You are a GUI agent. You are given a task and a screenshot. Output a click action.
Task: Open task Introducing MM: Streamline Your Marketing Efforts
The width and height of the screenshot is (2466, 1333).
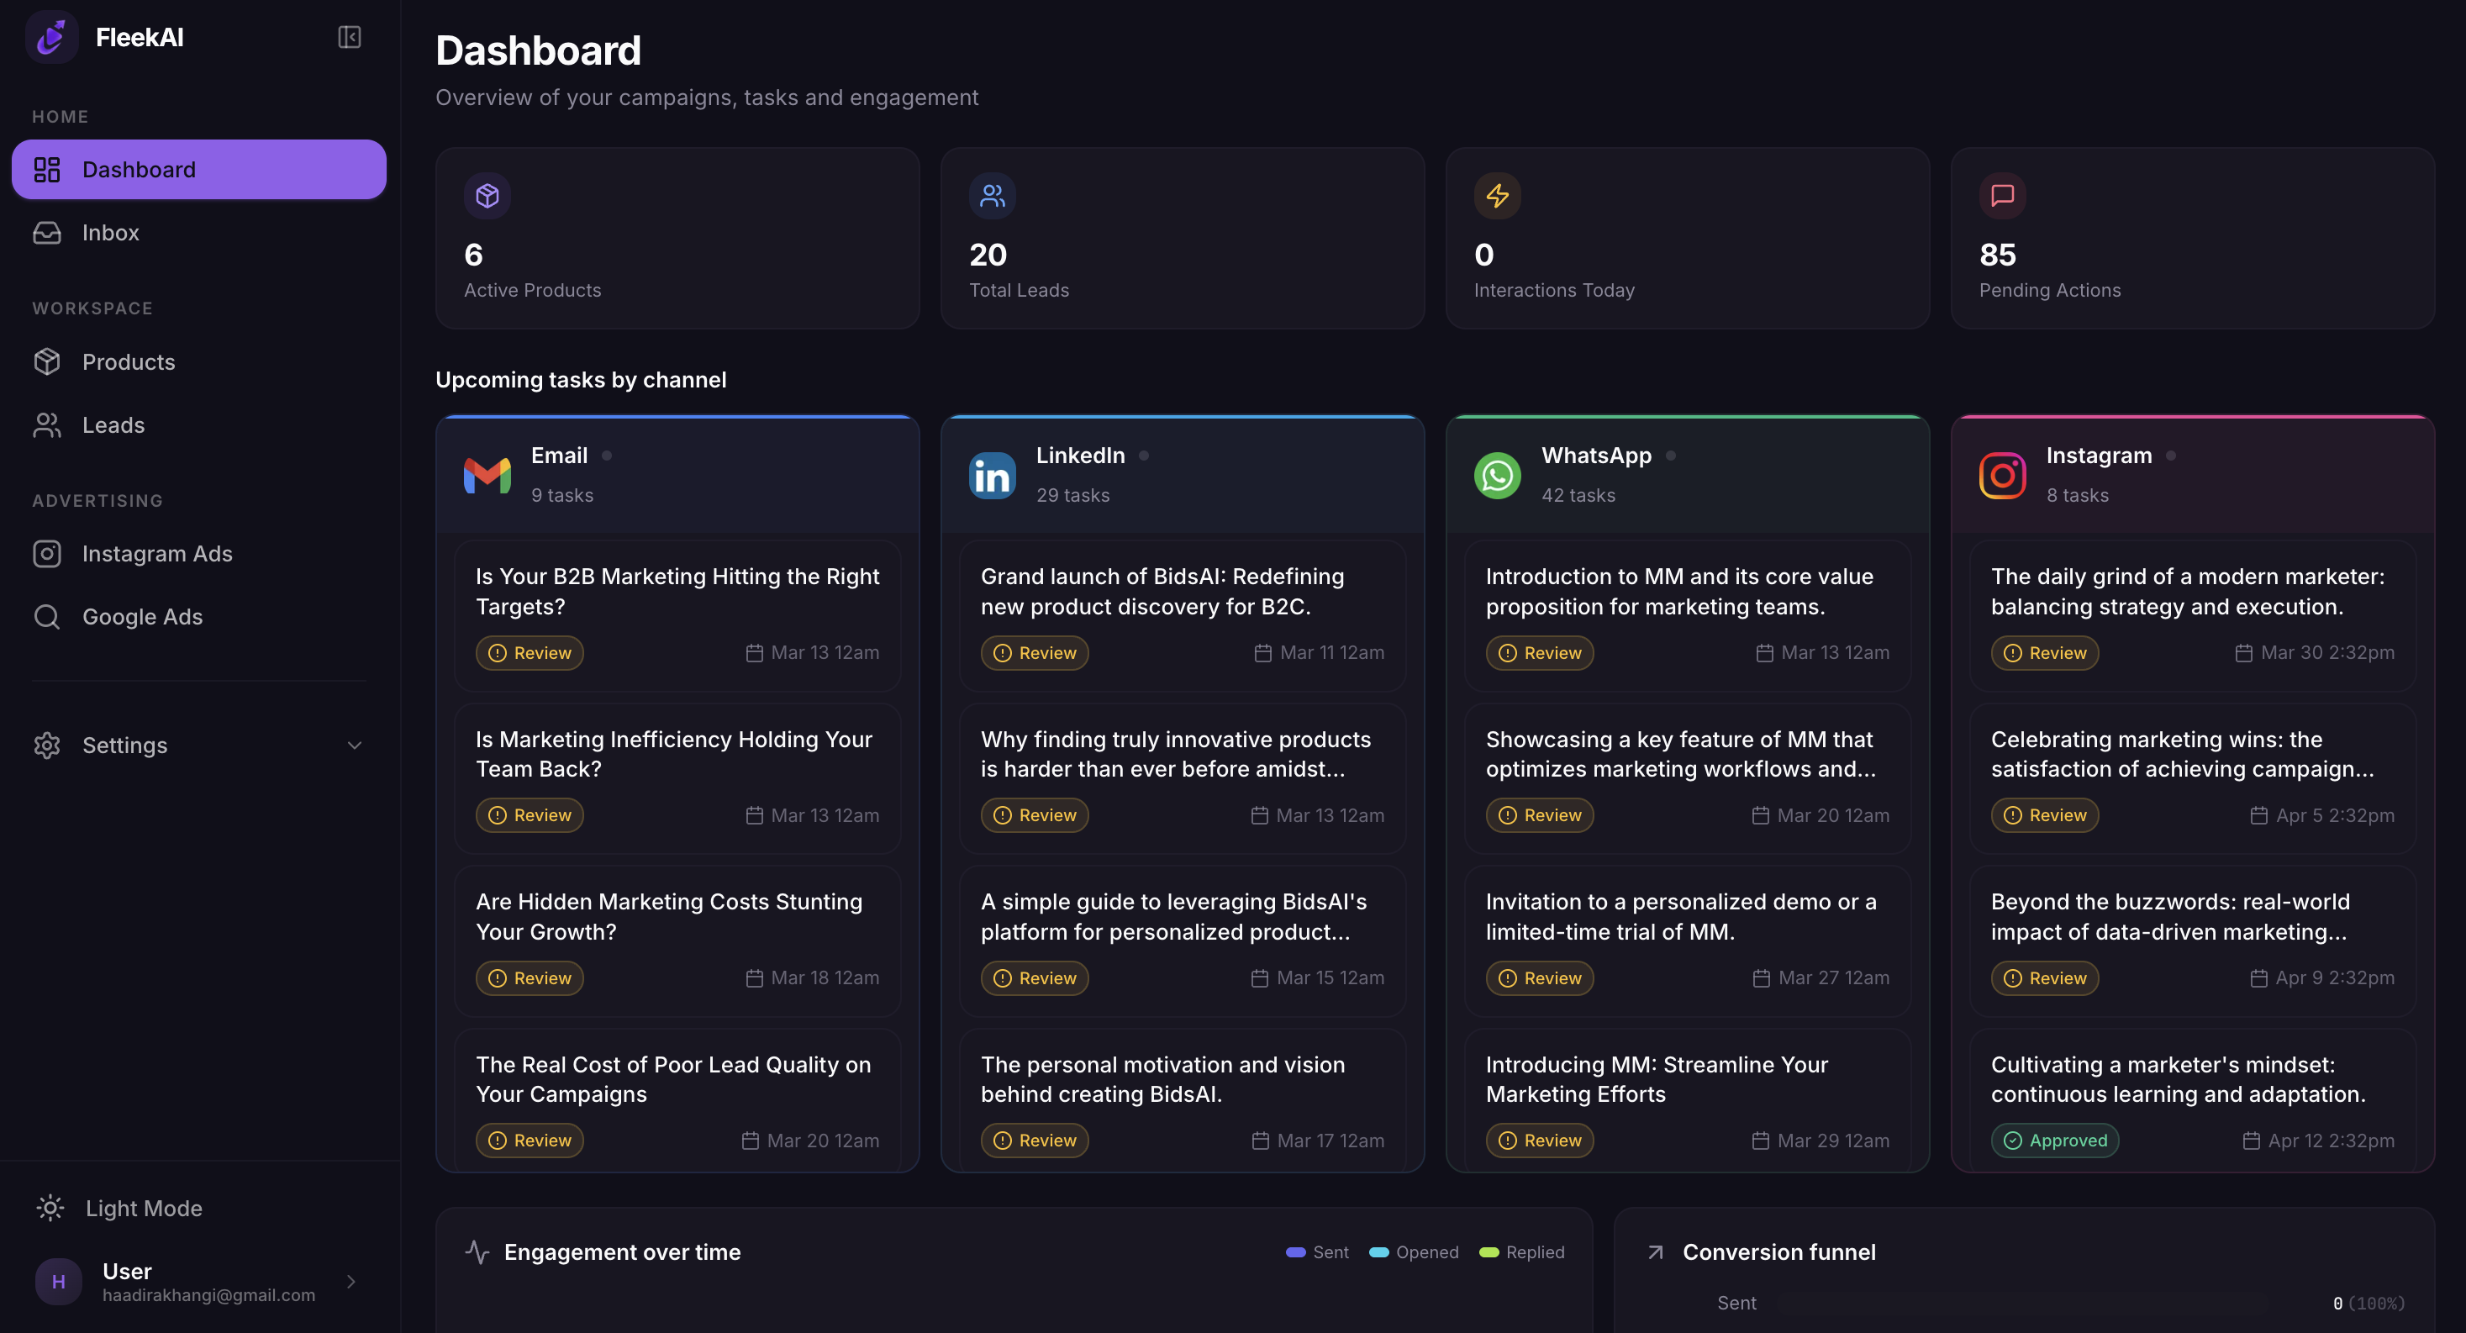[1688, 1100]
